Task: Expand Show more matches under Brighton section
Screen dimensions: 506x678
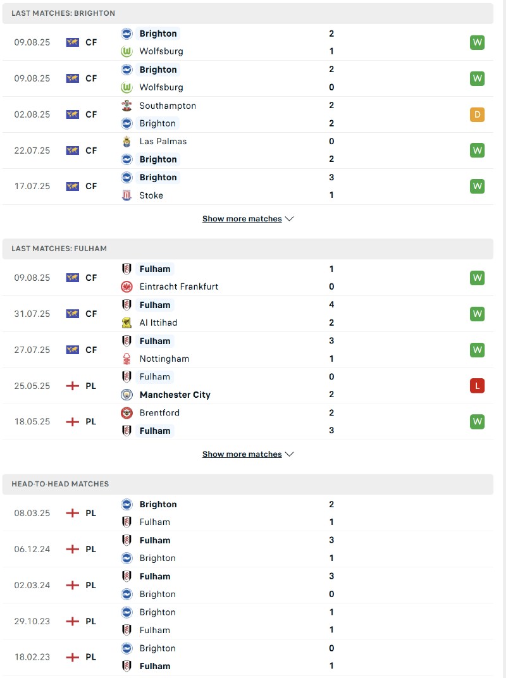Action: (x=242, y=219)
